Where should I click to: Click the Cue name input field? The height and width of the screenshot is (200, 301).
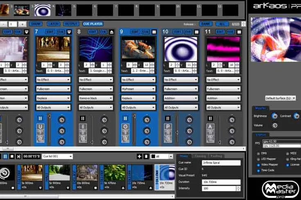[221, 163]
